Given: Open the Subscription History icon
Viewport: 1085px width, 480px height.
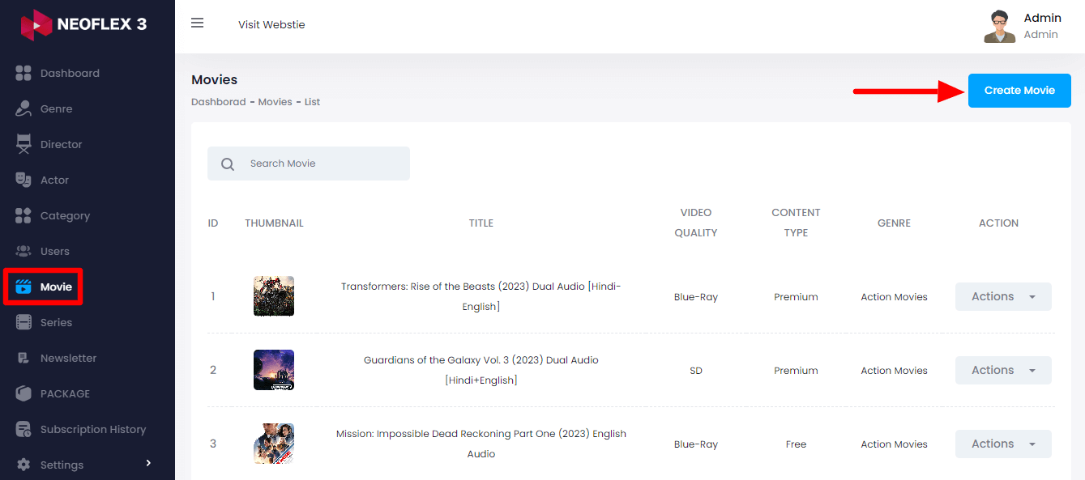Looking at the screenshot, I should 23,429.
